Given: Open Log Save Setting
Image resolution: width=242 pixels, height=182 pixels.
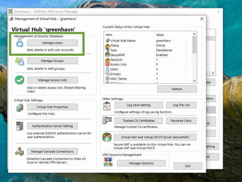Looking at the screenshot, I should (139, 105).
